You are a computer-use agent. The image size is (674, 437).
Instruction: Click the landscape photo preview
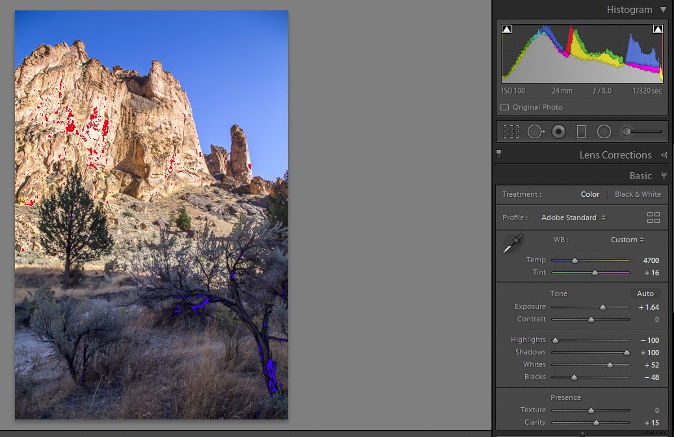point(151,215)
